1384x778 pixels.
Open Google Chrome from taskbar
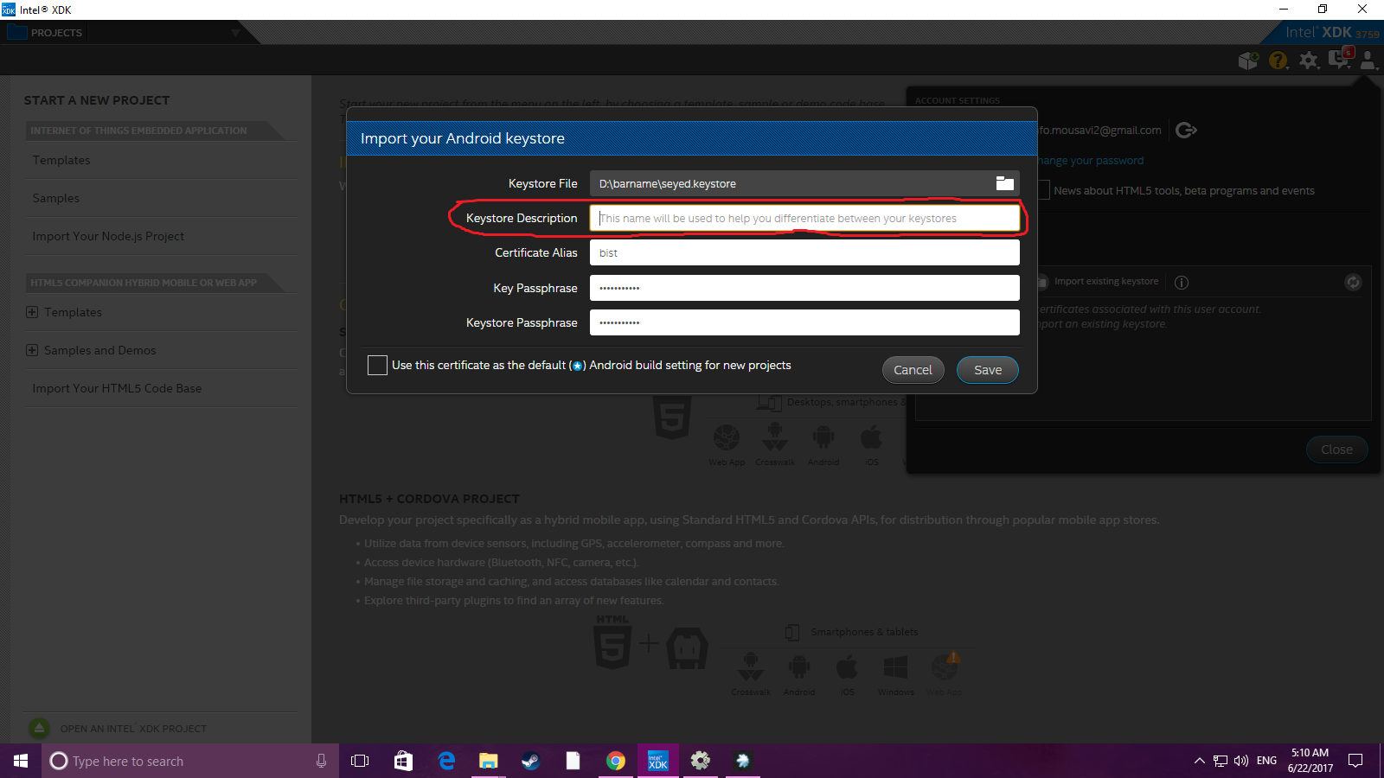pyautogui.click(x=616, y=761)
